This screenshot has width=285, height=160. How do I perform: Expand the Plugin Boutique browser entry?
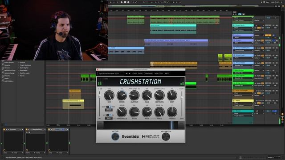tap(19, 65)
